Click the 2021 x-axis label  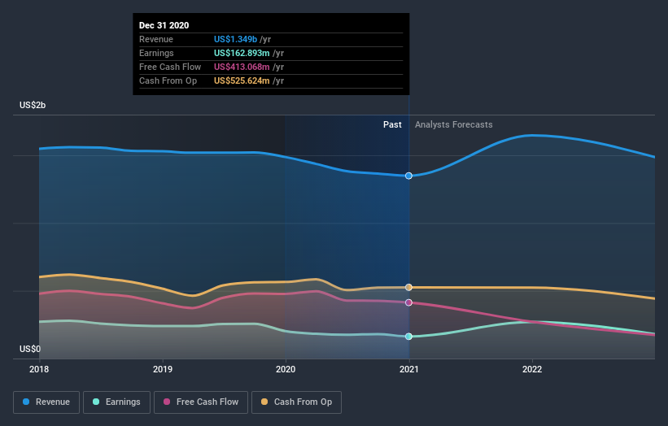point(409,369)
